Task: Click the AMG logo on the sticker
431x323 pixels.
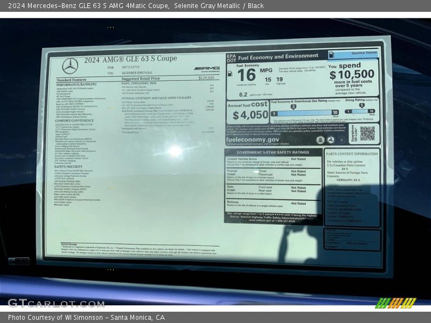Action: pos(206,69)
